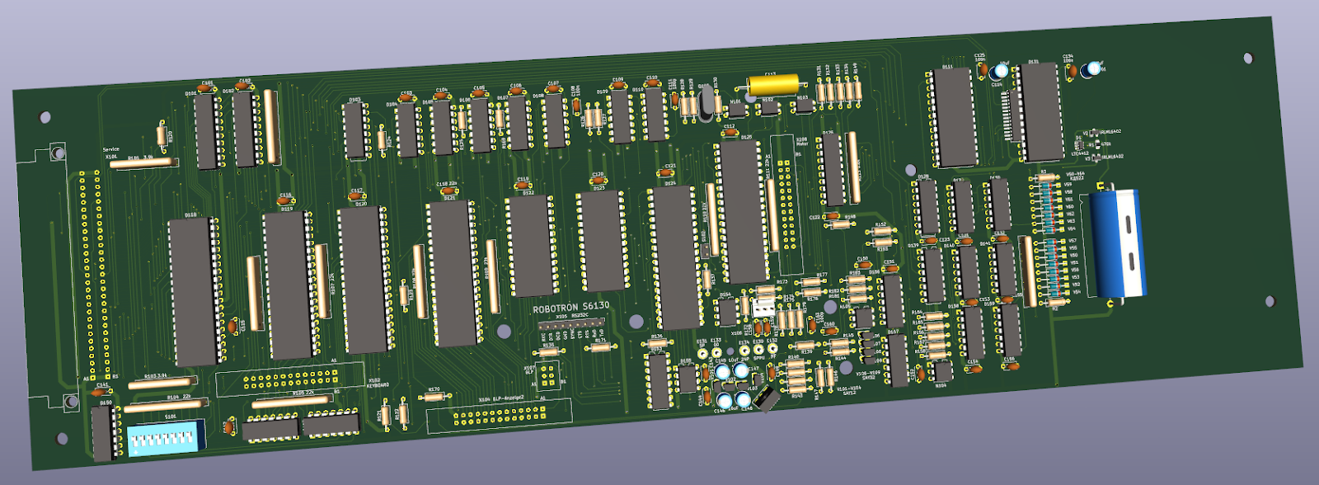Select the D101 chip

point(206,133)
